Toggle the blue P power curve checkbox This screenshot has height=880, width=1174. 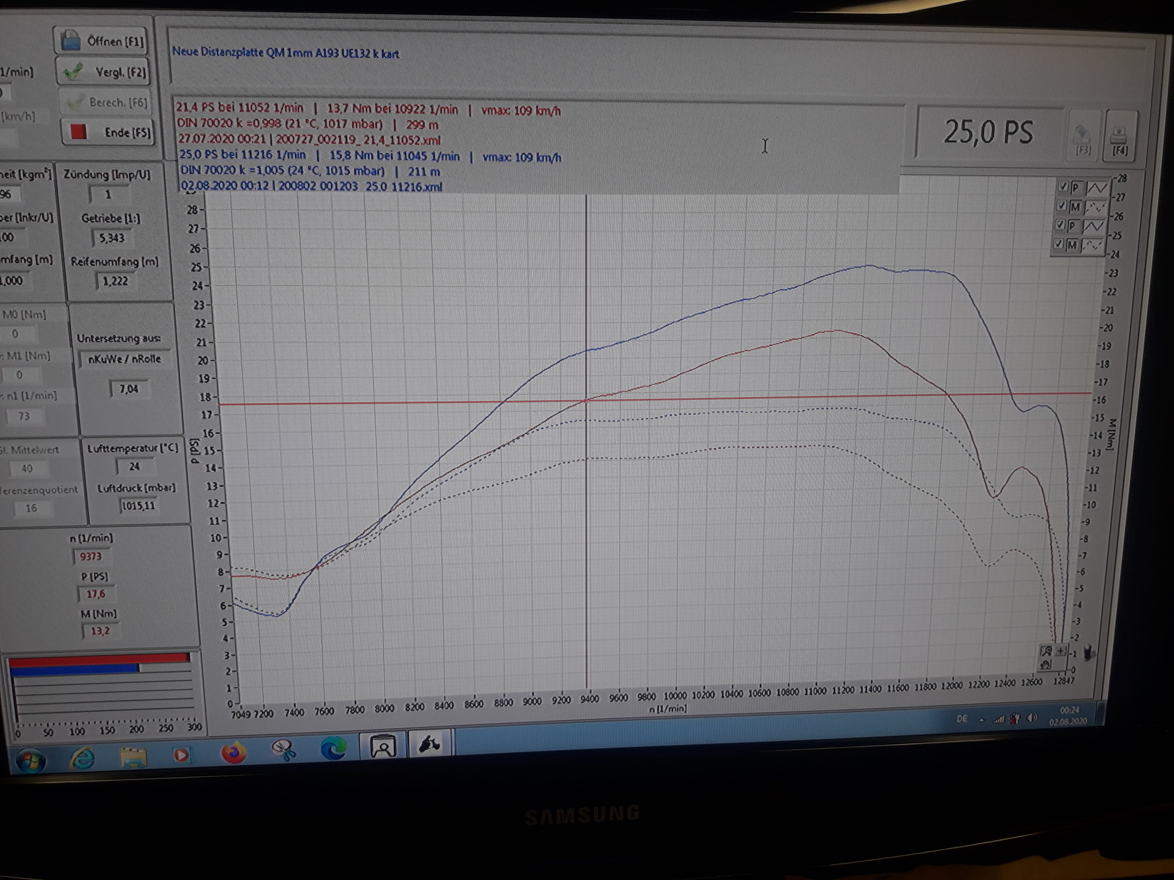[1061, 225]
